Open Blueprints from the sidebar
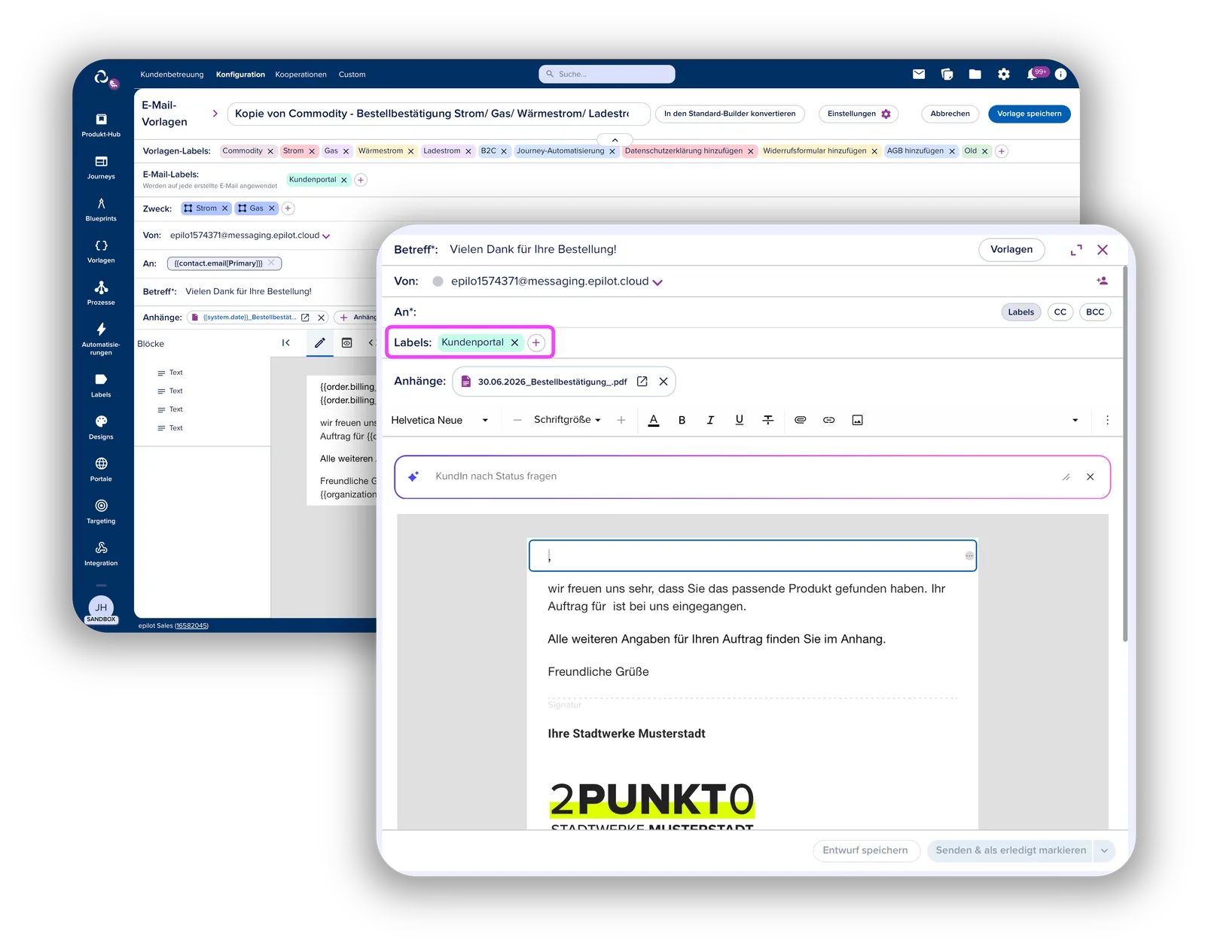The height and width of the screenshot is (949, 1205). point(101,209)
